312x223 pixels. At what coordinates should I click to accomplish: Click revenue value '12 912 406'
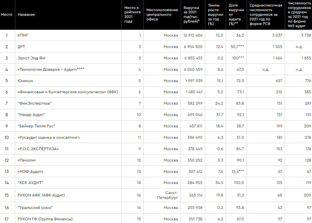193,35
